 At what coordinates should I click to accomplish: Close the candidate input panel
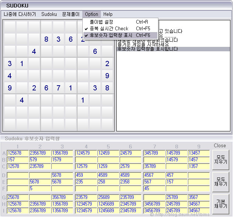pyautogui.click(x=220, y=146)
